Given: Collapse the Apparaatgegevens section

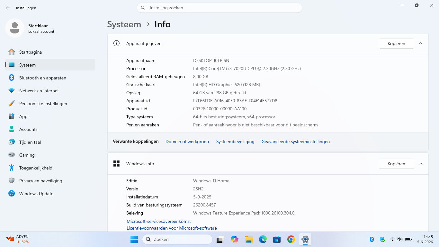Looking at the screenshot, I should click(421, 43).
